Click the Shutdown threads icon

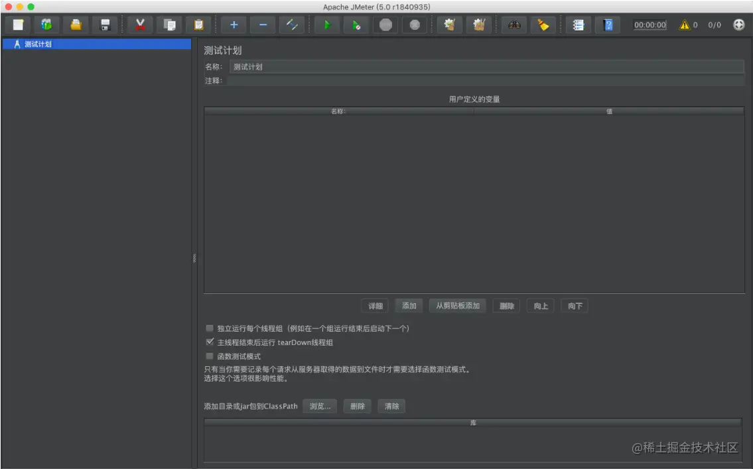coord(415,25)
